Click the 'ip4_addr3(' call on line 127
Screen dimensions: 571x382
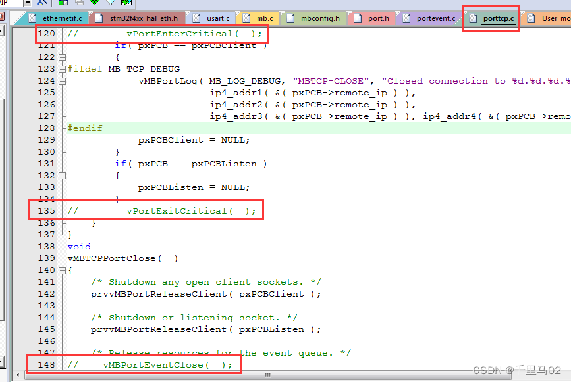pos(239,116)
